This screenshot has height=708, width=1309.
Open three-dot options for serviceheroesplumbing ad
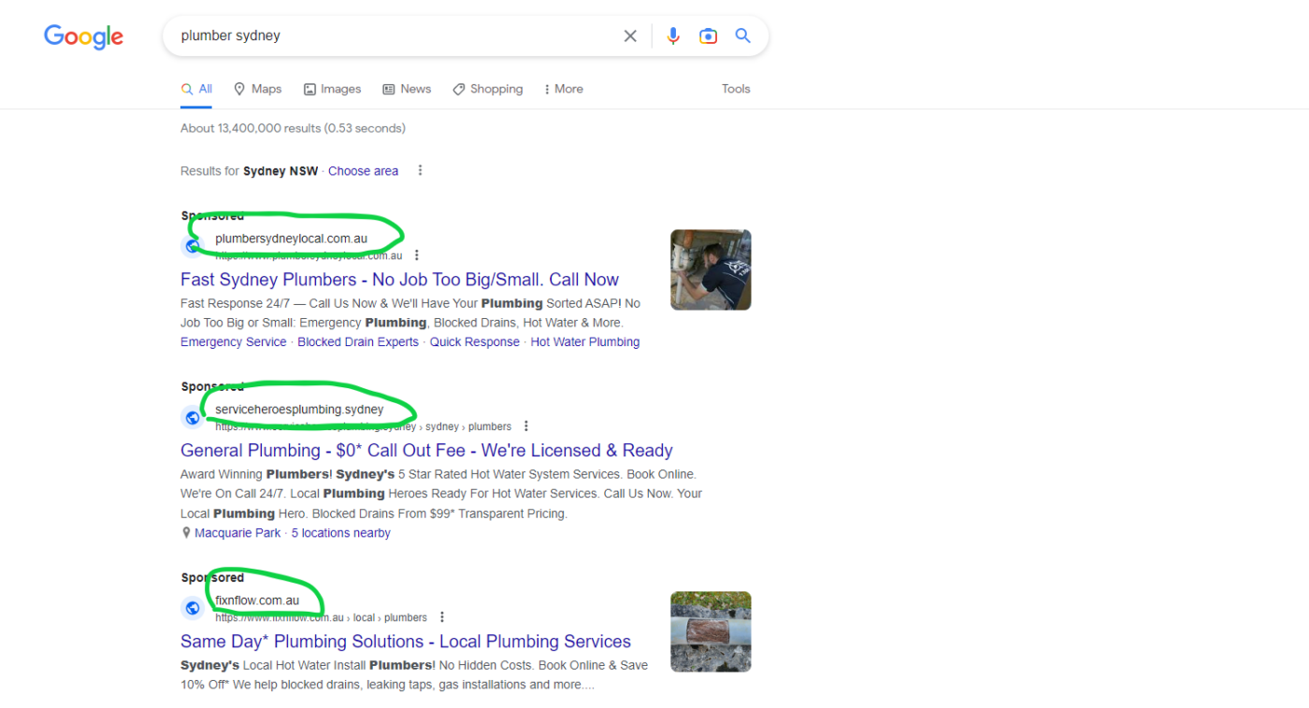(x=526, y=426)
